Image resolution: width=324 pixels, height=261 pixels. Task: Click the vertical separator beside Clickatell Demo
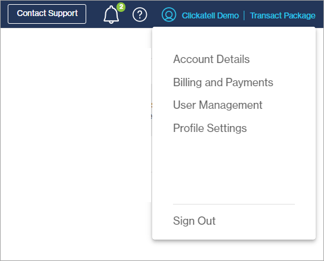pyautogui.click(x=244, y=15)
